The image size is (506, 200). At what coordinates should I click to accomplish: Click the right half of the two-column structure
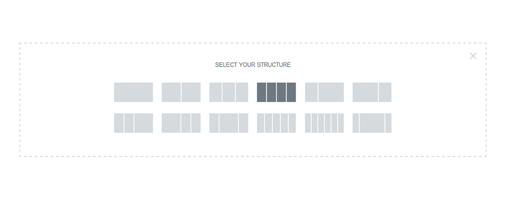191,92
